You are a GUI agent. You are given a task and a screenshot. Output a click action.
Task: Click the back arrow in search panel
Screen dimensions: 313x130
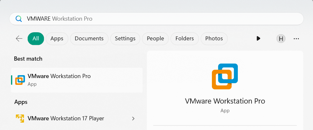[x=19, y=39]
